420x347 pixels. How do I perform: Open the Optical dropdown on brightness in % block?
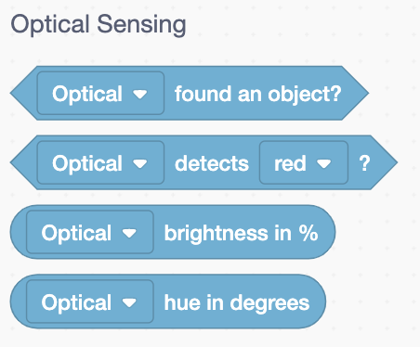tap(90, 232)
